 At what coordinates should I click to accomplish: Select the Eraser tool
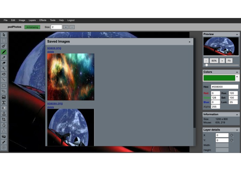pos(4,63)
